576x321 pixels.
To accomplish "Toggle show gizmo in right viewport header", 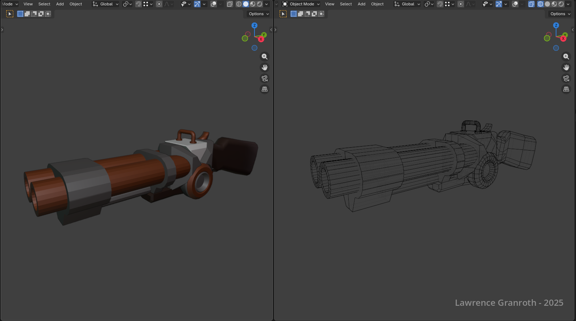I will pos(499,4).
